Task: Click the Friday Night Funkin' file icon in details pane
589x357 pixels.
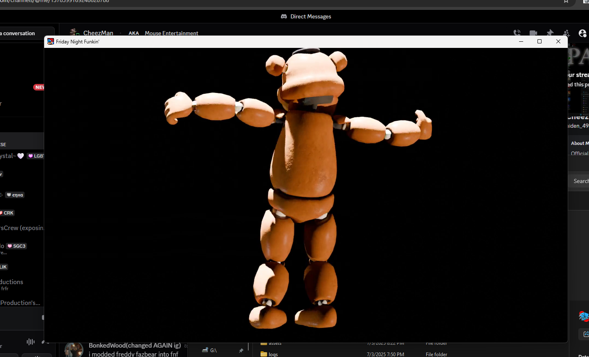Action: 584,316
